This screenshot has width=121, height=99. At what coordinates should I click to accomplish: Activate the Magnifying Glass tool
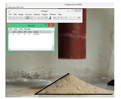point(42,18)
